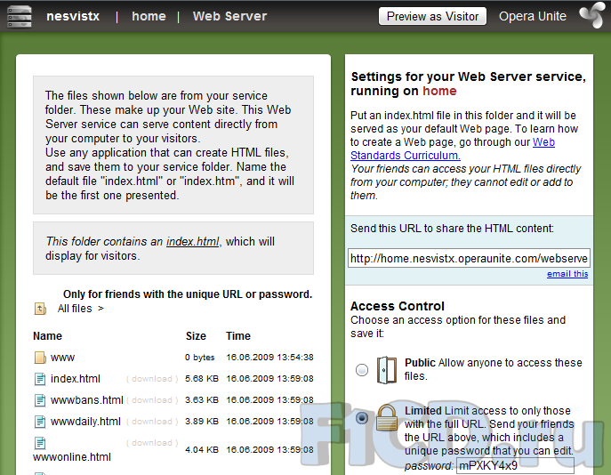The width and height of the screenshot is (611, 475).
Task: Click the password field containing mPXKY4x9
Action: 515,465
